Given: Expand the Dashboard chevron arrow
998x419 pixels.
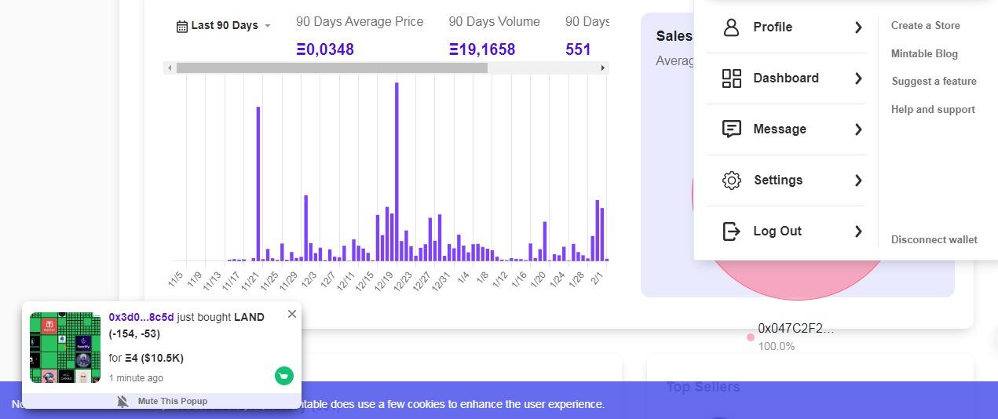Looking at the screenshot, I should [858, 78].
